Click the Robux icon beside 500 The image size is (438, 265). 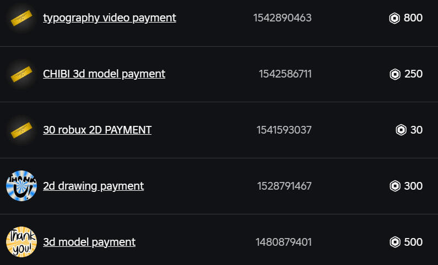pyautogui.click(x=395, y=242)
